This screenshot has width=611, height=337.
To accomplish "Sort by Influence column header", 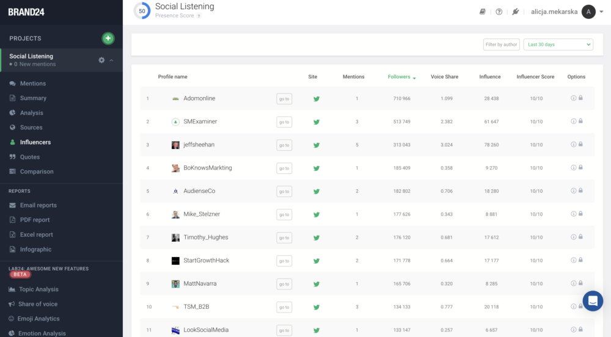I will coord(490,77).
